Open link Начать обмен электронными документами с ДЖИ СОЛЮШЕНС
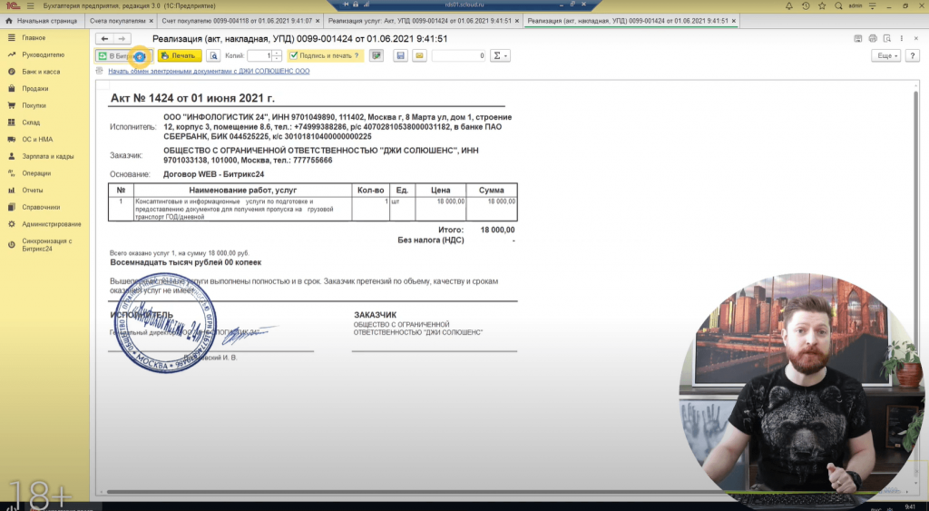Image resolution: width=929 pixels, height=511 pixels. 209,71
